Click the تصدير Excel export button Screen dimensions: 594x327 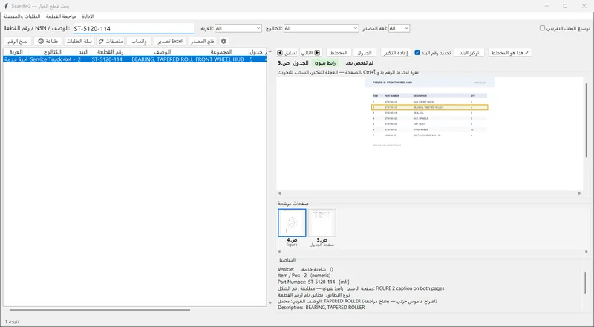tap(170, 41)
